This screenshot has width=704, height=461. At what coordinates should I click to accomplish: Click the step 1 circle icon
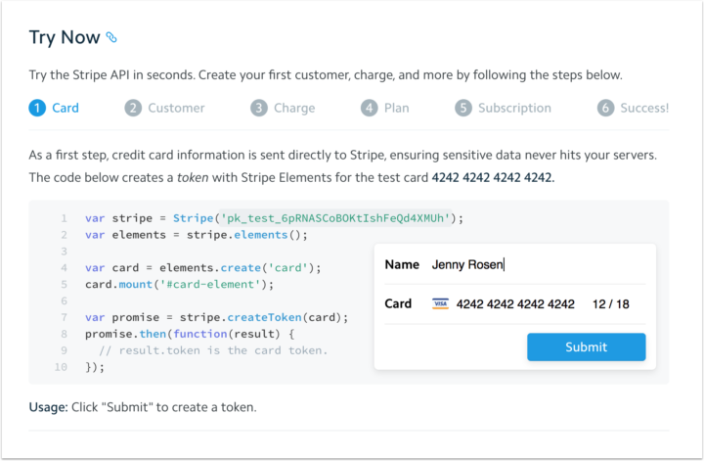[37, 108]
